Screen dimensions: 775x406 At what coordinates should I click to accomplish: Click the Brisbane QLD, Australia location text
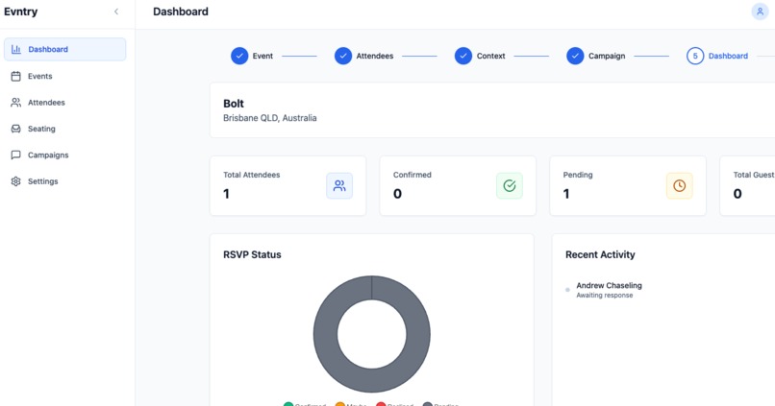(270, 118)
